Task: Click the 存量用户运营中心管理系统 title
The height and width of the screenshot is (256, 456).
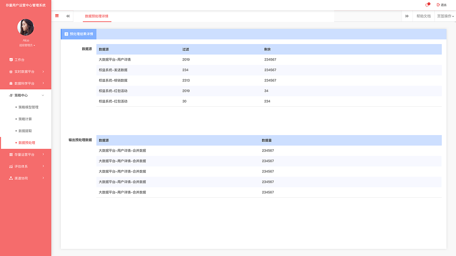Action: (x=26, y=5)
